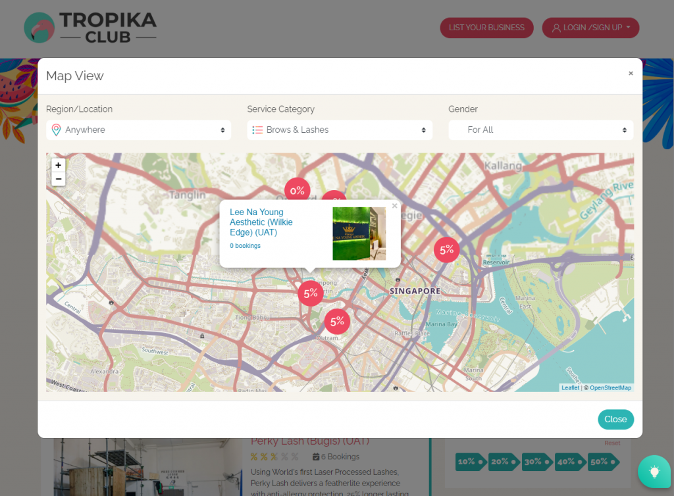
Task: Select the 5% marker near Outram
Action: (x=337, y=321)
